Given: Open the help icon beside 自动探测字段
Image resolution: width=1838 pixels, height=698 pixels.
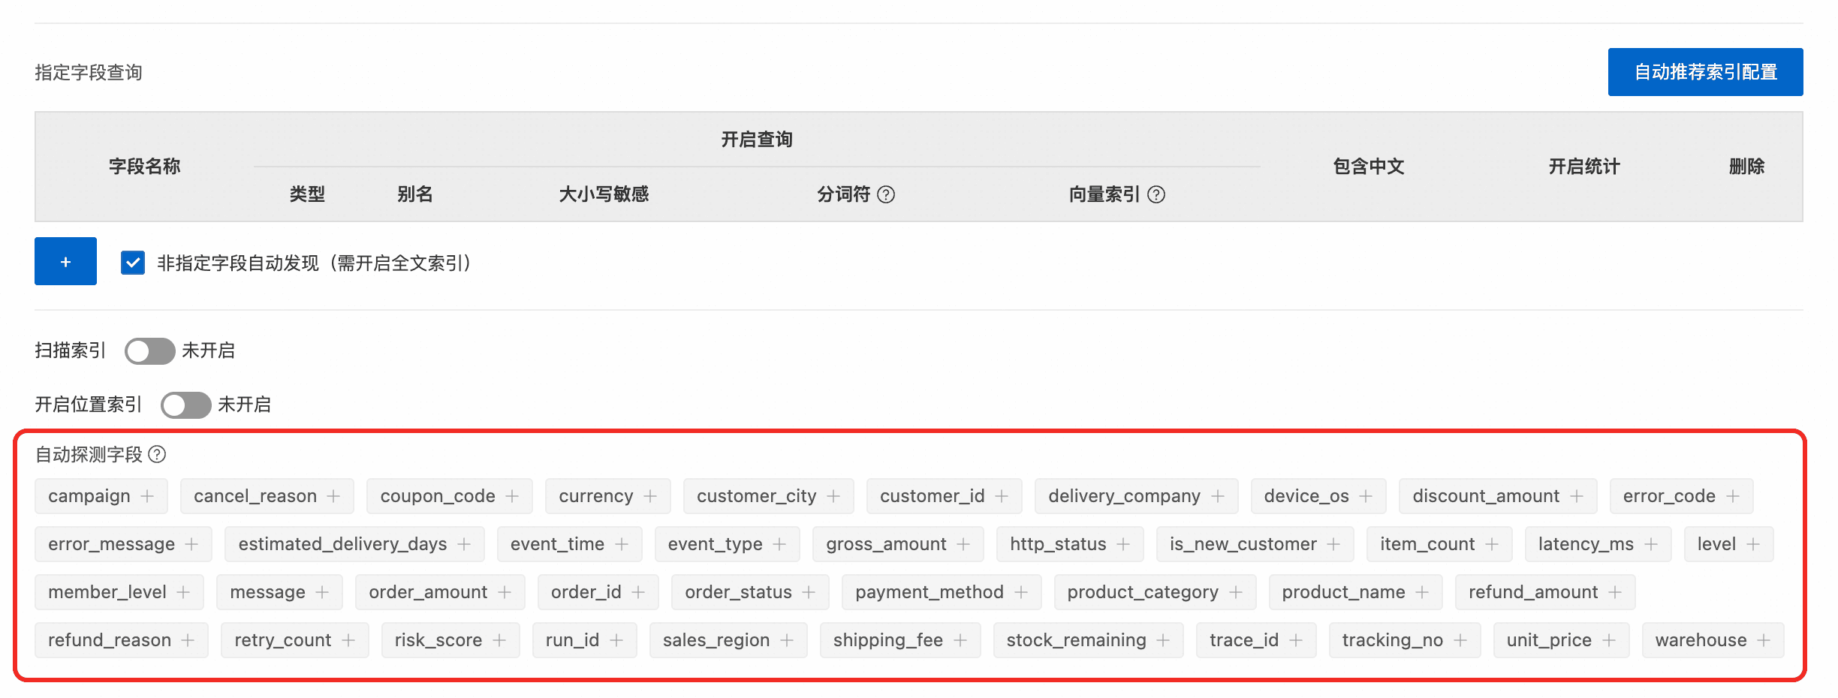Looking at the screenshot, I should [x=157, y=454].
